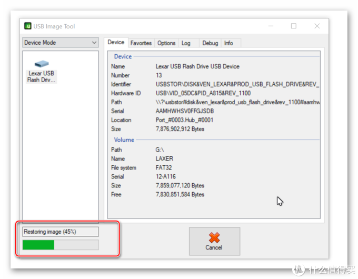Click the 'Device' section heading

[123, 56]
